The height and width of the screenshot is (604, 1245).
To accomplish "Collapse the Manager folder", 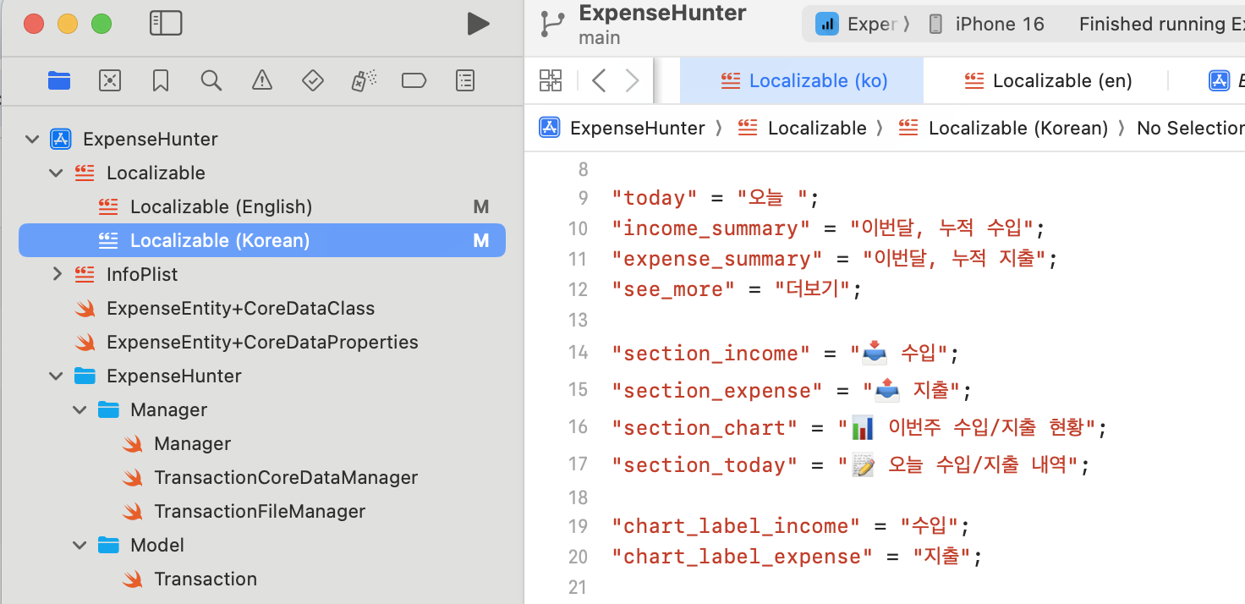I will tap(80, 409).
